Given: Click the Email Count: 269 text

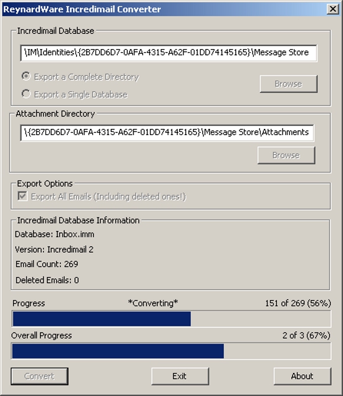Looking at the screenshot, I should tap(47, 264).
